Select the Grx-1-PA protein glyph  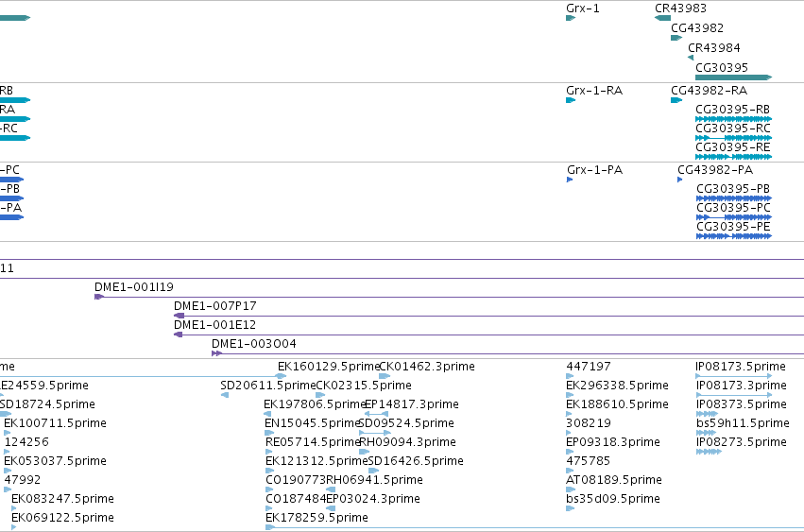click(x=570, y=180)
